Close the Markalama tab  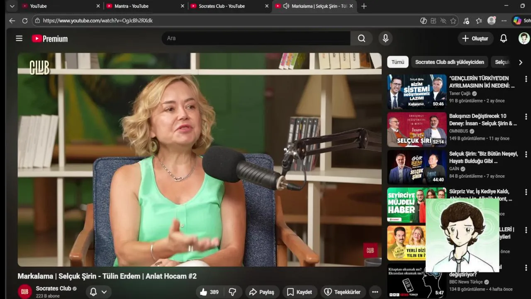coord(351,6)
